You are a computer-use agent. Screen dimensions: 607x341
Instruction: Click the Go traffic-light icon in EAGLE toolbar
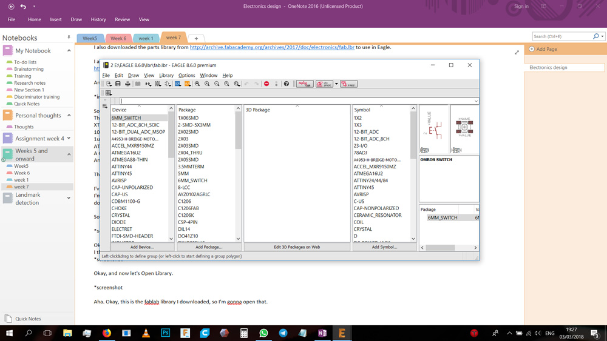click(x=276, y=84)
